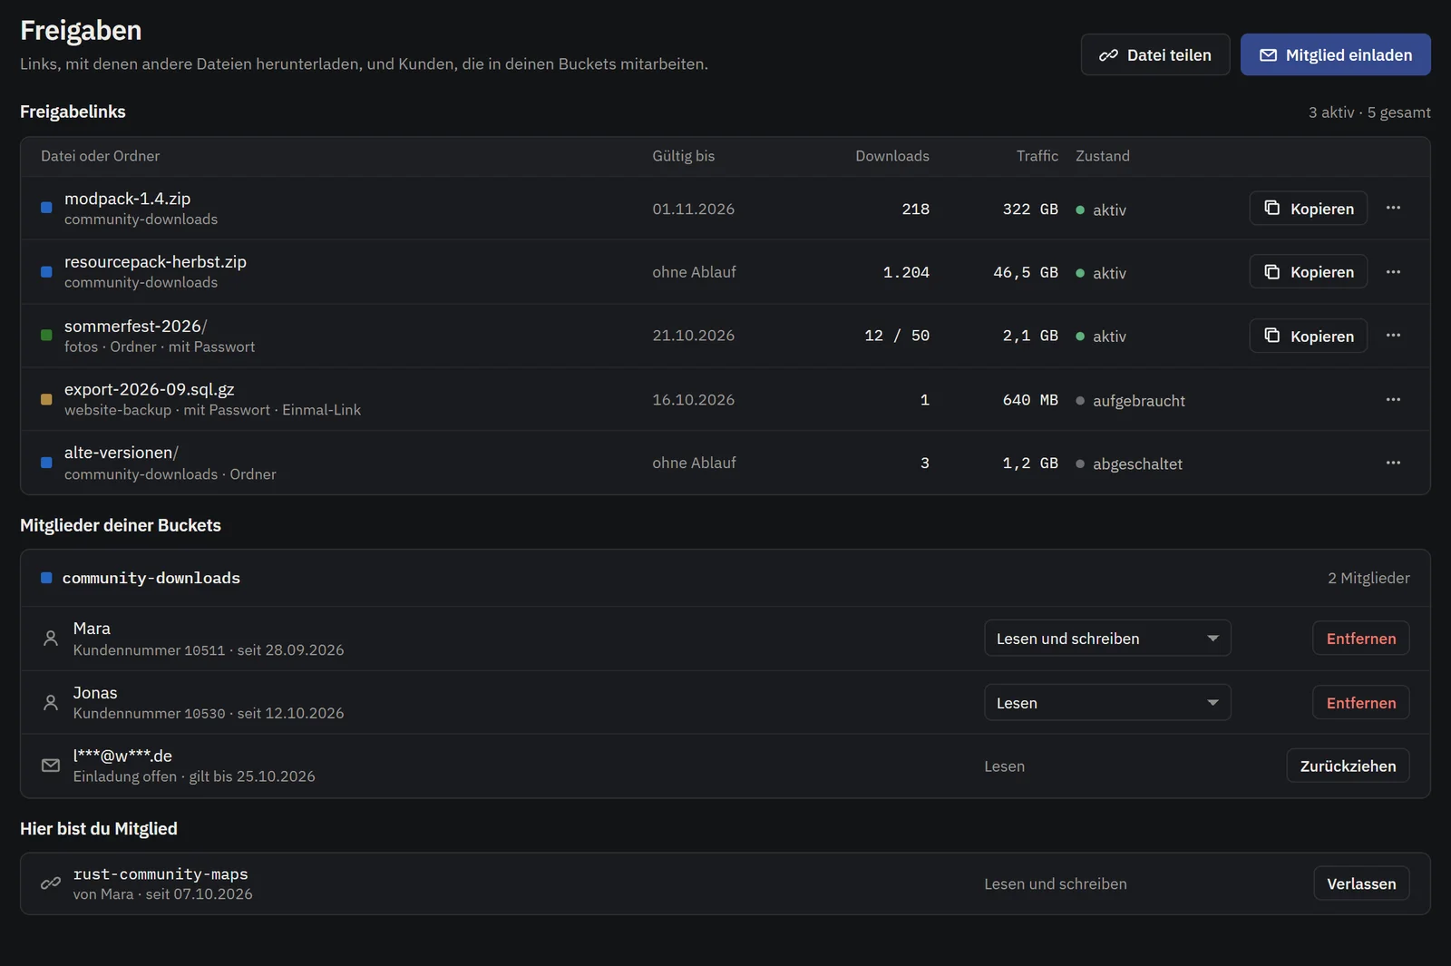The image size is (1451, 966).
Task: Open the three-dot menu for resourcepack-herbst.zip
Action: pyautogui.click(x=1393, y=272)
